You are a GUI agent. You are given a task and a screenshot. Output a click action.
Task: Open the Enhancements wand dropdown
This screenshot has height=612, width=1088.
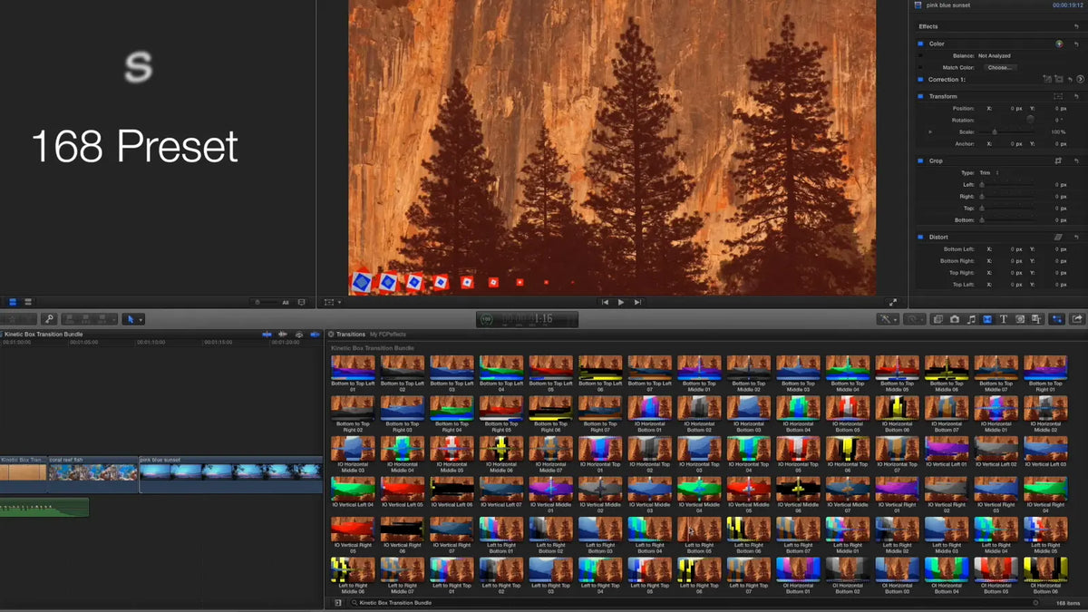[x=886, y=319]
